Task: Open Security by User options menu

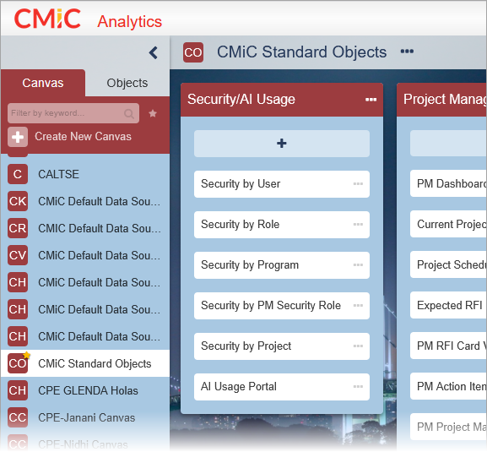Action: 358,183
